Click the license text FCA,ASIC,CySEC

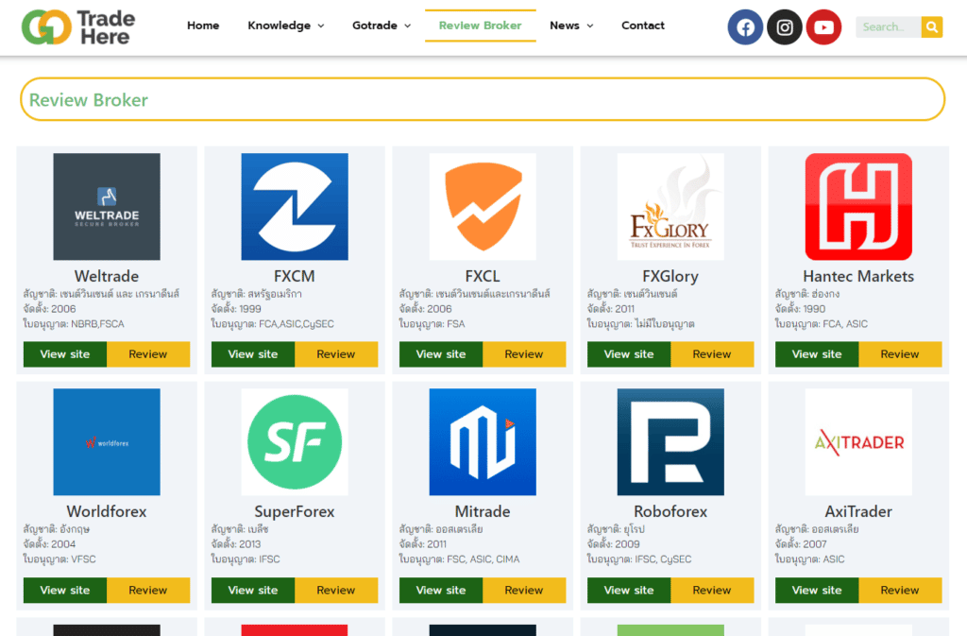click(295, 324)
